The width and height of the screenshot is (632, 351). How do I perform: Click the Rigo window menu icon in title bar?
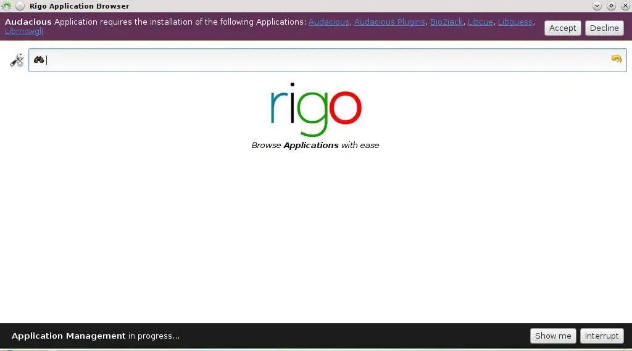click(6, 6)
